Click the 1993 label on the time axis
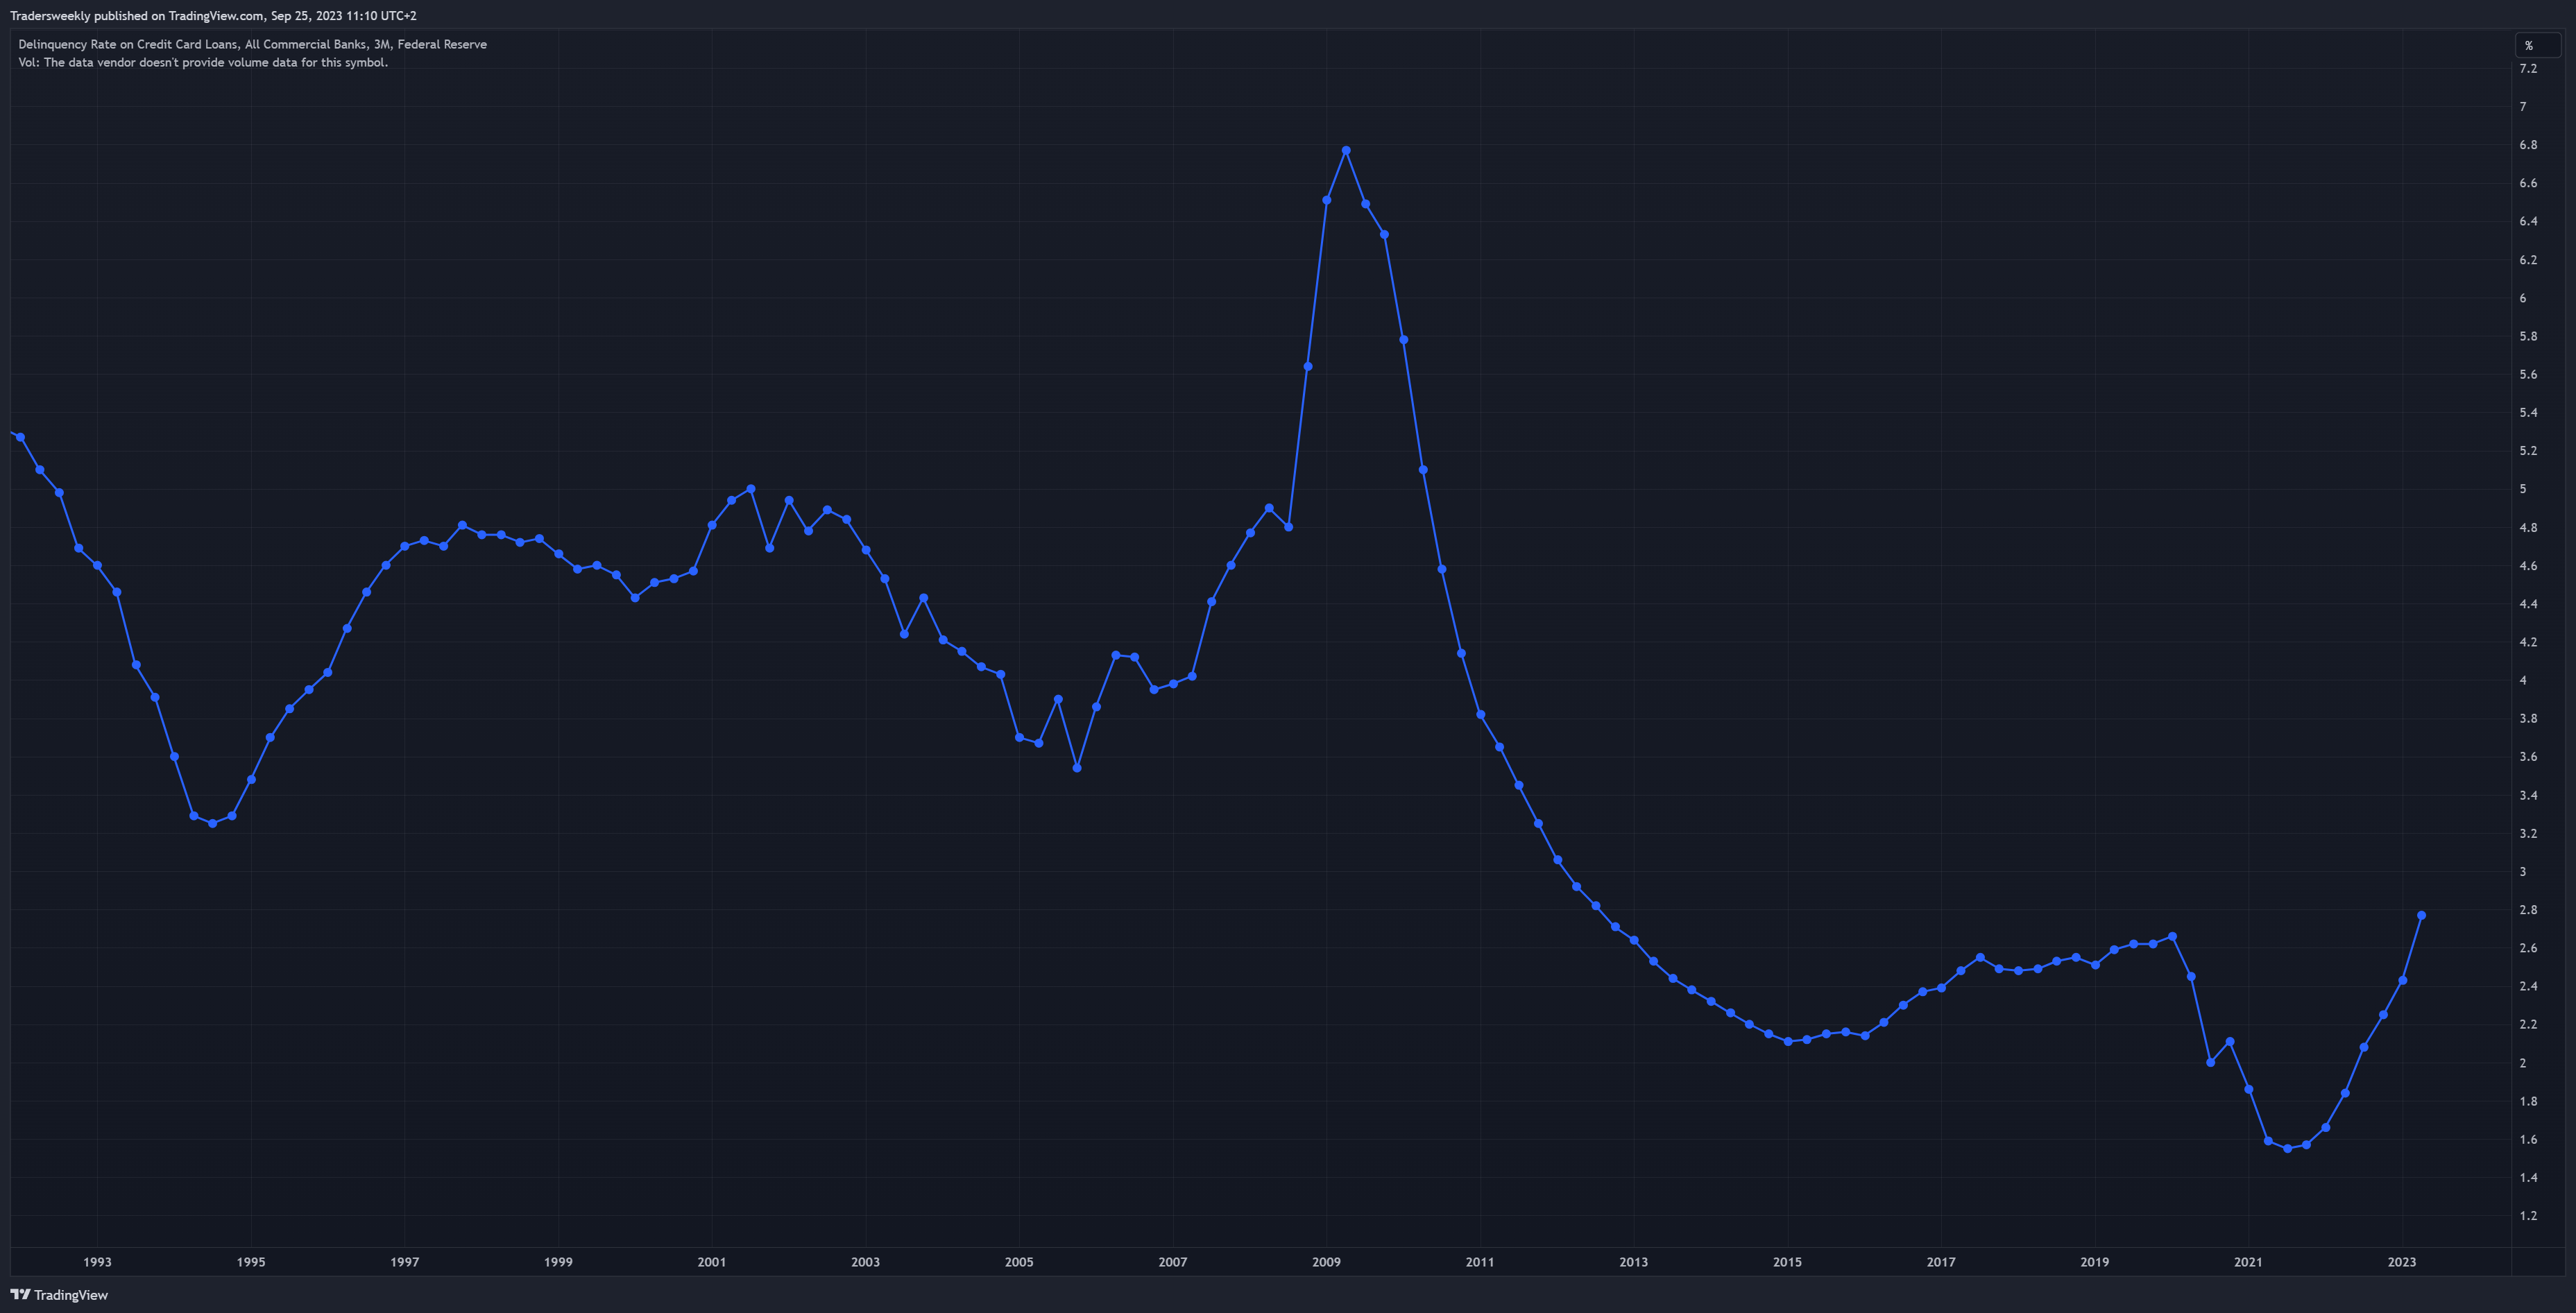 [97, 1262]
